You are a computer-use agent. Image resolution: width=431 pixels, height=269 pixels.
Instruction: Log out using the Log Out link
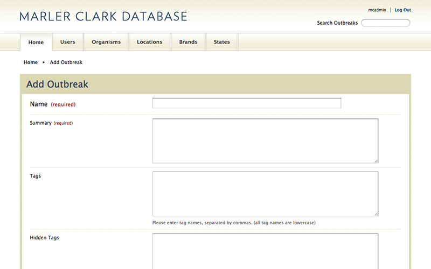click(402, 10)
